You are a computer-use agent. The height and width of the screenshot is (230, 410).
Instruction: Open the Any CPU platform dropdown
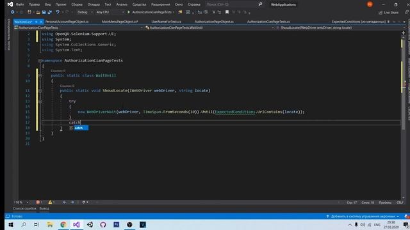110,12
